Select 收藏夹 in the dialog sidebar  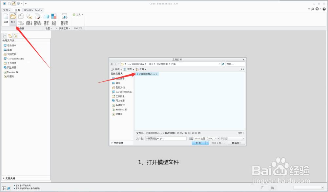pyautogui.click(x=117, y=114)
